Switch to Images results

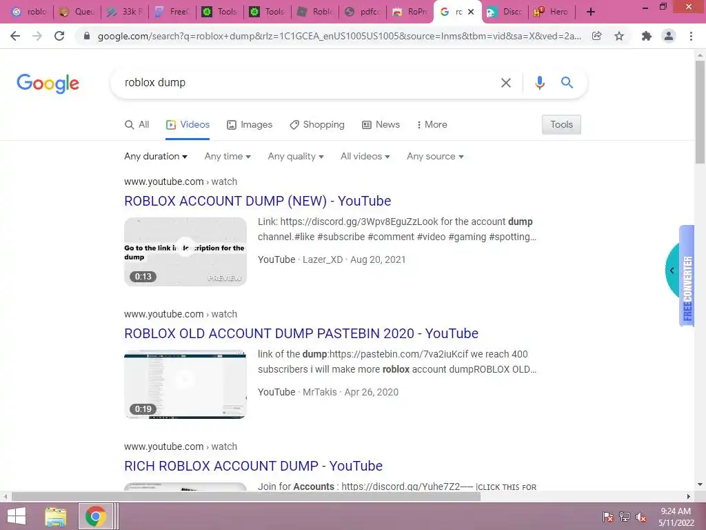point(250,125)
